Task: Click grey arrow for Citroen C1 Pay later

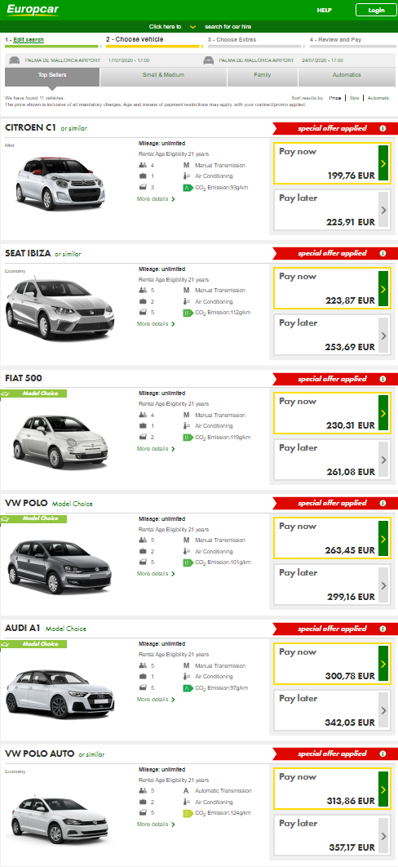Action: [x=383, y=210]
